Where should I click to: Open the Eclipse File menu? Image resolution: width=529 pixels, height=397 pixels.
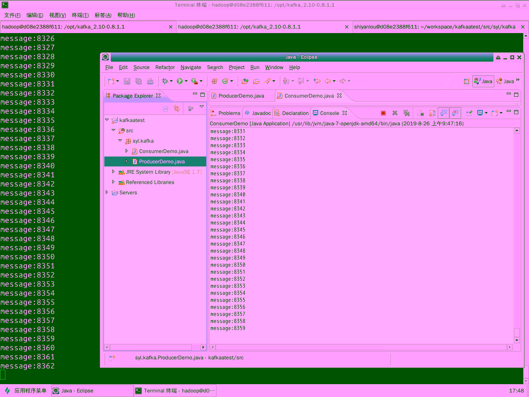[109, 67]
